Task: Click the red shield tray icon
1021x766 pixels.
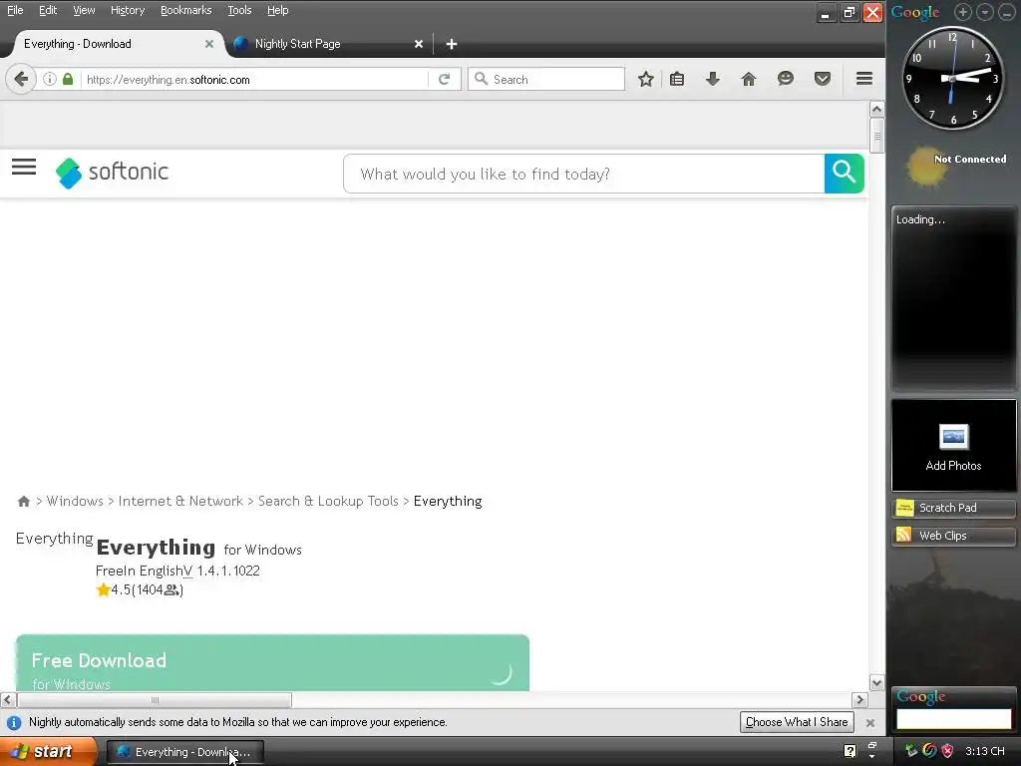Action: [947, 751]
